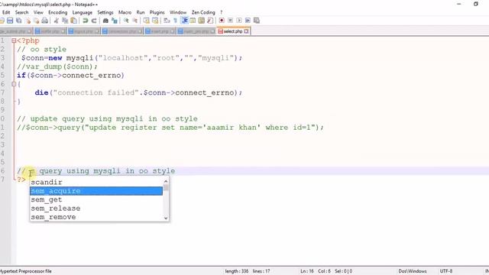Close the select.php tab with its X
This screenshot has width=489, height=275.
tap(246, 31)
